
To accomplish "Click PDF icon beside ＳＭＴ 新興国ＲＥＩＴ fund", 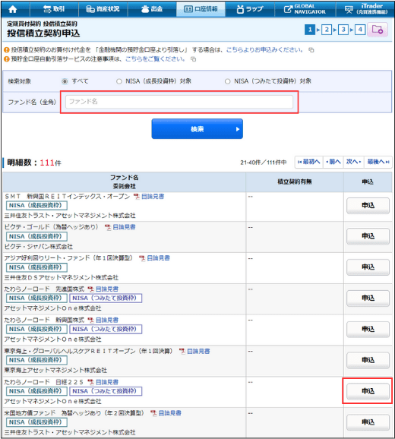I will click(137, 197).
